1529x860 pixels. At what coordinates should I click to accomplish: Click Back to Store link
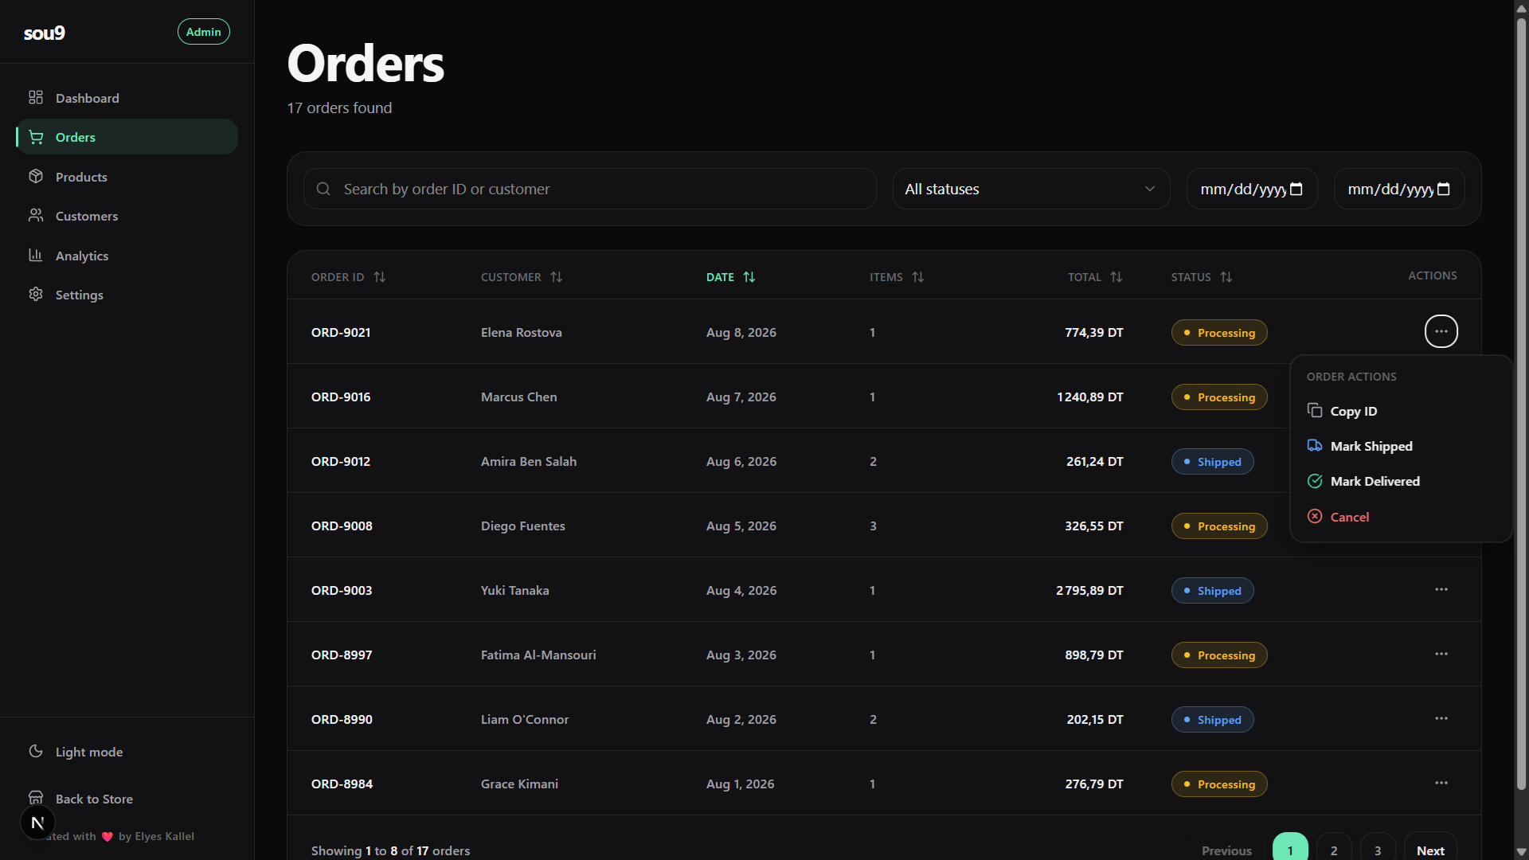click(x=127, y=799)
